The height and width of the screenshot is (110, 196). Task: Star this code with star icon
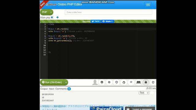click(131, 82)
